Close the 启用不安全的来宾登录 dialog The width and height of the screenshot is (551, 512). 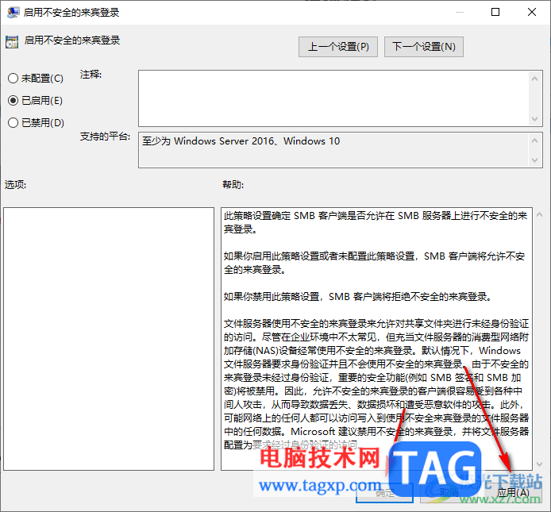click(532, 12)
